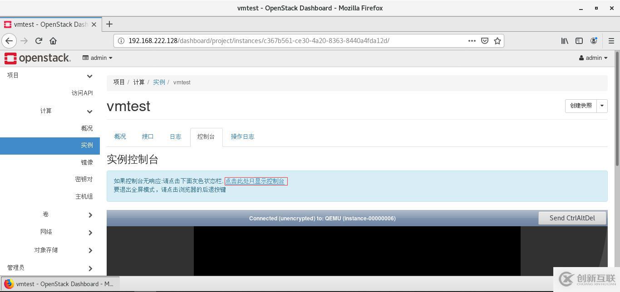Switch to the 操作日志 tab
This screenshot has height=292, width=620.
coord(242,136)
